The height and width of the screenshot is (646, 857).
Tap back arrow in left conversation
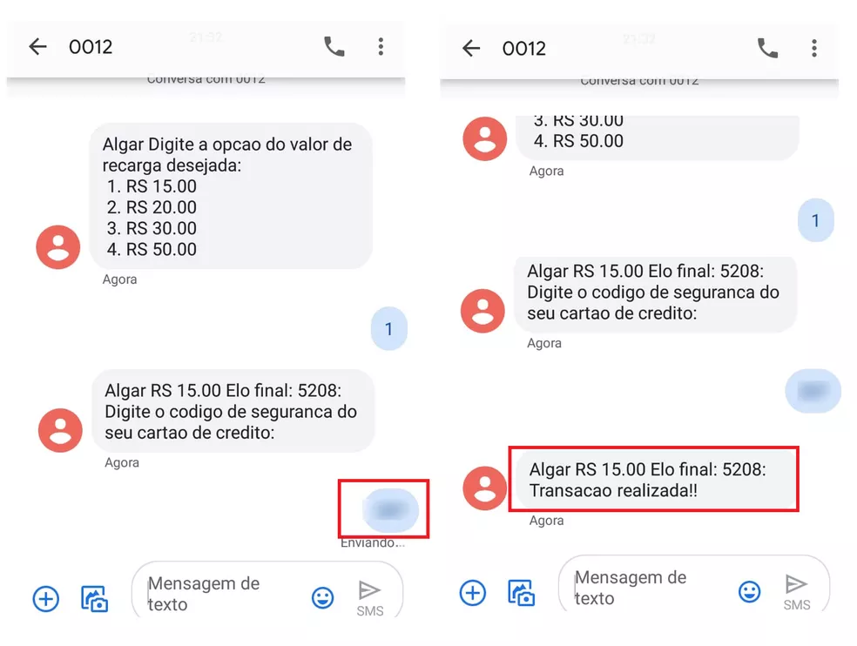[37, 46]
